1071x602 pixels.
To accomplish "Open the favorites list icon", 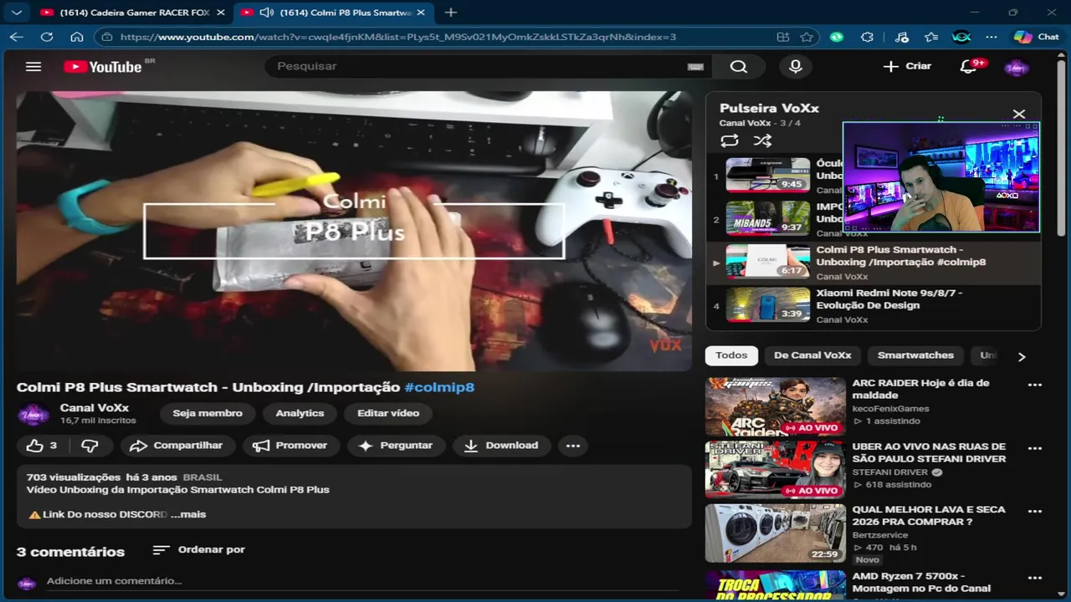I will tap(931, 37).
